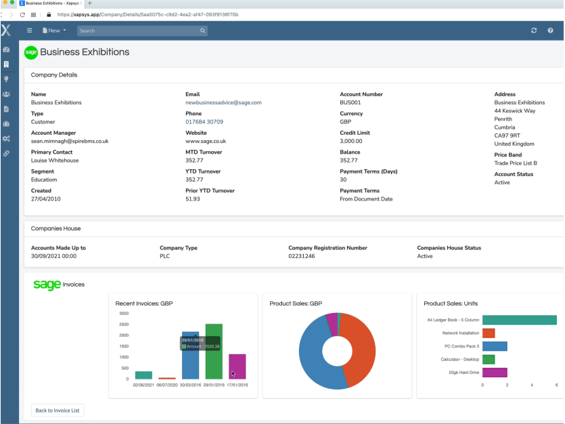Screen dimensions: 565x424
Task: Click the Business Exhibitions page heading
Action: (85, 52)
